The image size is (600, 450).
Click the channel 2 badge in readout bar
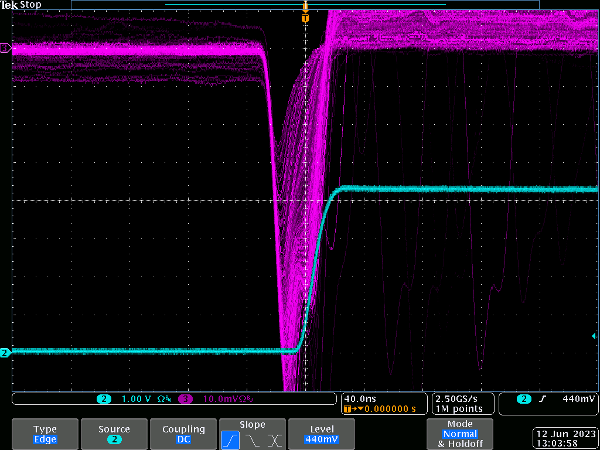[x=104, y=400]
